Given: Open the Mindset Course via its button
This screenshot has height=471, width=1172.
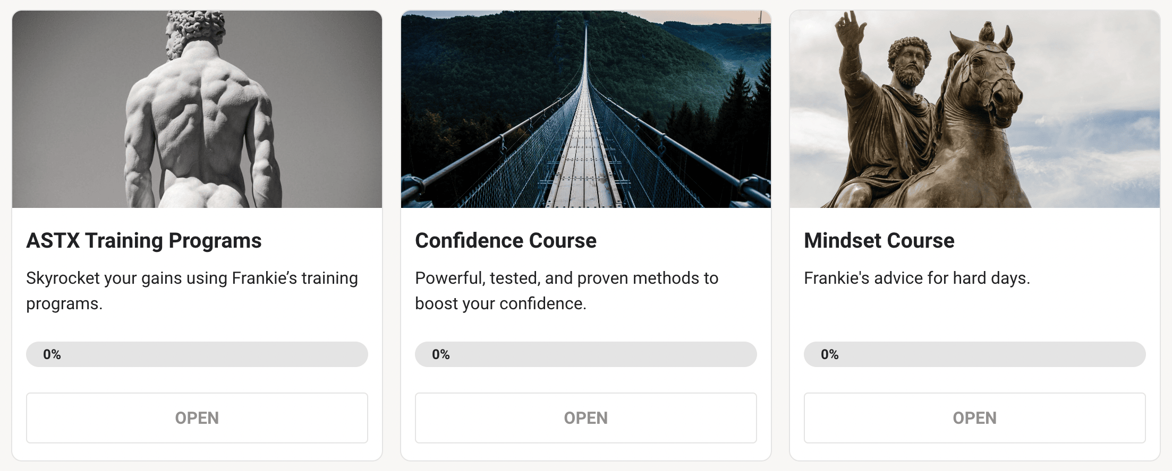Looking at the screenshot, I should pos(974,418).
